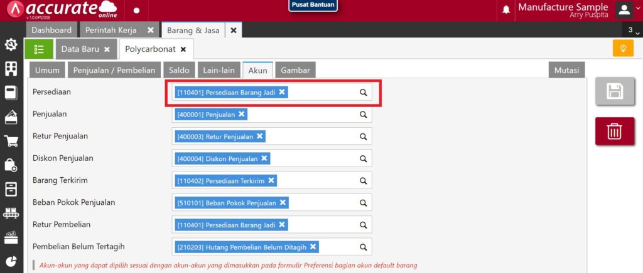Switch to the Dashboard tab
The image size is (643, 273).
click(x=51, y=30)
